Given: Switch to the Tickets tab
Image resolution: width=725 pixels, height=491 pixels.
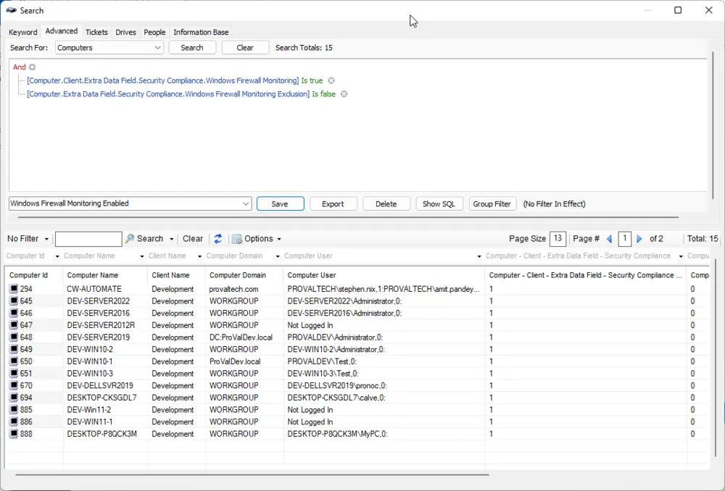Looking at the screenshot, I should [x=96, y=33].
